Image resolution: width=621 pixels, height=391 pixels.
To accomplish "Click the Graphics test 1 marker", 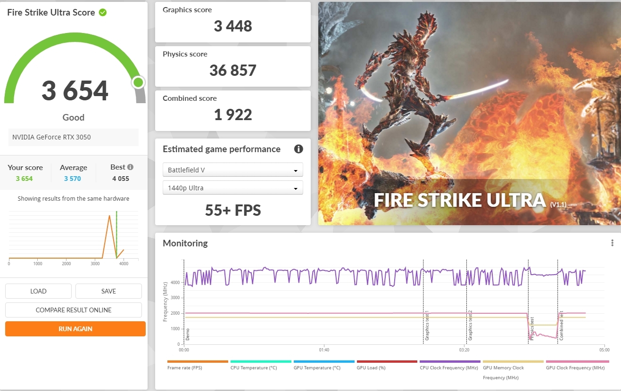I will (x=427, y=326).
